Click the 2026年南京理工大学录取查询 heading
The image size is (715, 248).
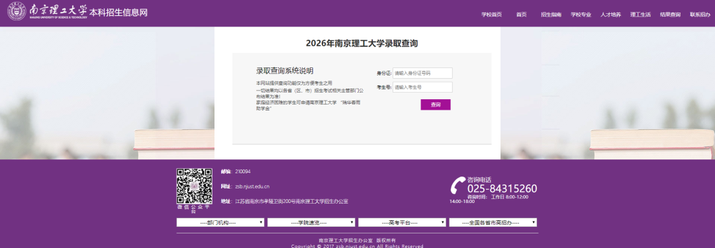click(x=361, y=43)
